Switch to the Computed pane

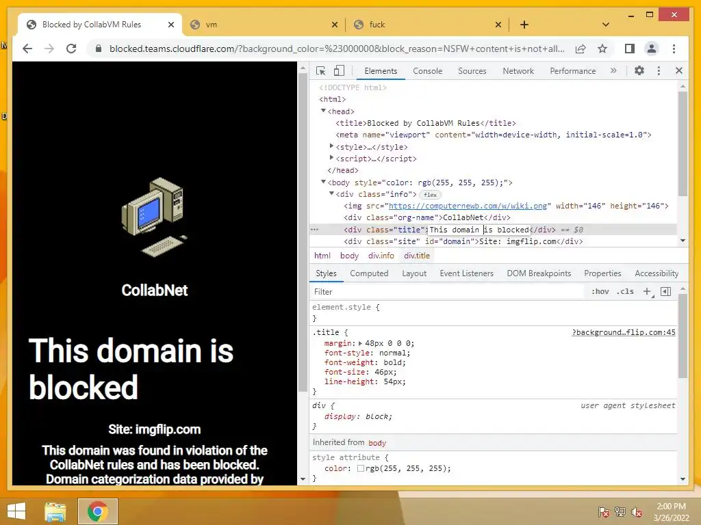click(369, 273)
